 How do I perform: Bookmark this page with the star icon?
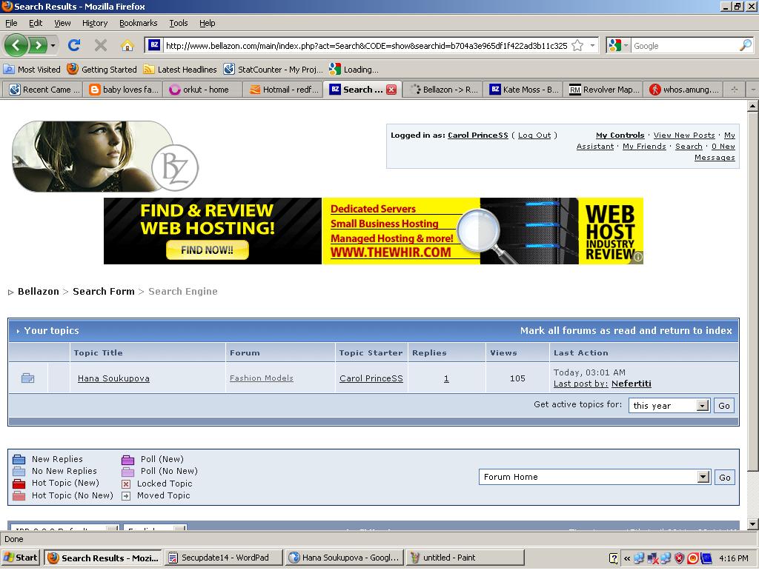[x=577, y=45]
